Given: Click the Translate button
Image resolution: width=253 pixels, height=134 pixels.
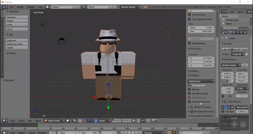Looking at the screenshot, I should [17, 17].
